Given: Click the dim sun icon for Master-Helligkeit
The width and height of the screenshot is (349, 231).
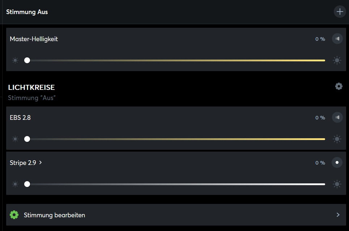Looking at the screenshot, I should [x=15, y=60].
